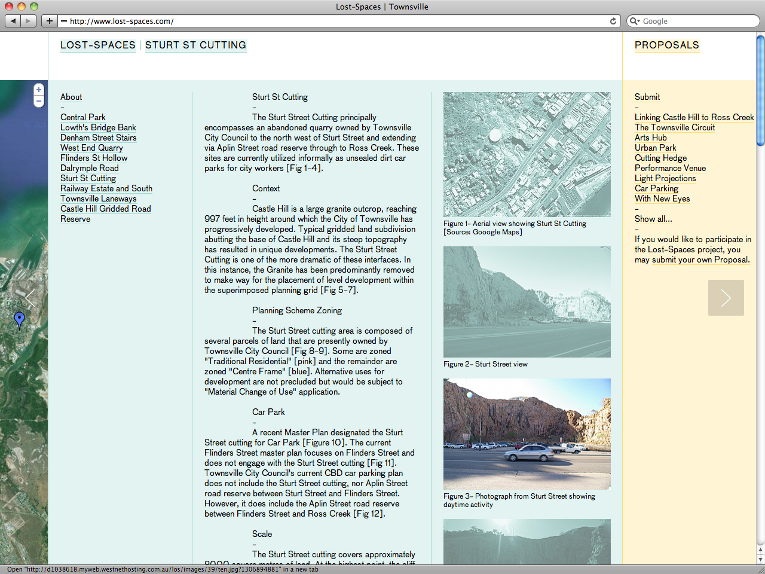Click the left chevron arrow over the map

30,298
